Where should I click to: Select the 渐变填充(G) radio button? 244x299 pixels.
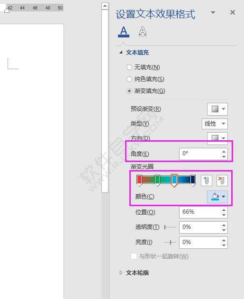coord(129,91)
